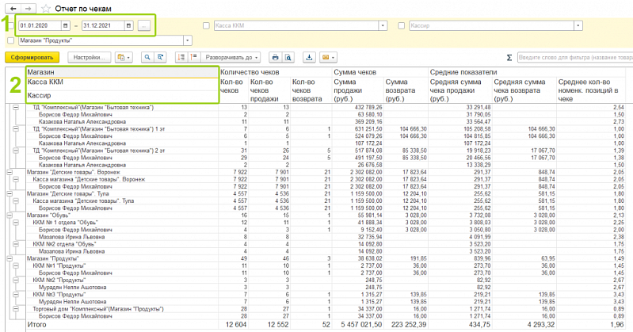
Task: Open print preview icon
Action: [x=288, y=58]
